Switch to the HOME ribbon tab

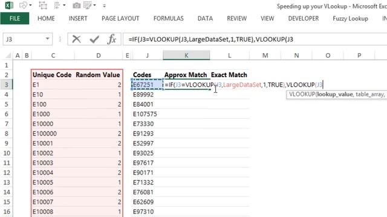(46, 19)
